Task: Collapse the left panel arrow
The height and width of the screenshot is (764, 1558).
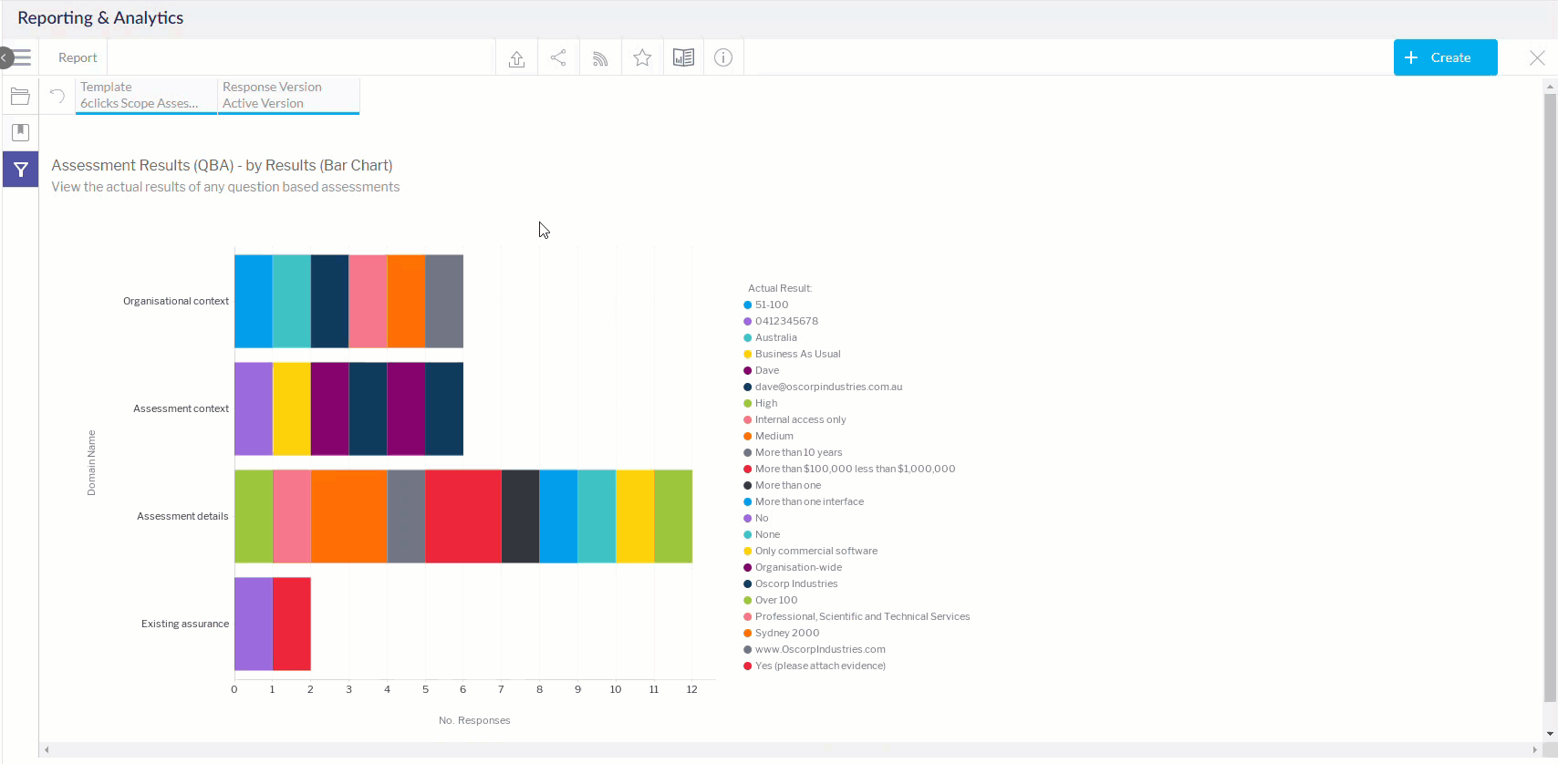Action: pos(5,58)
